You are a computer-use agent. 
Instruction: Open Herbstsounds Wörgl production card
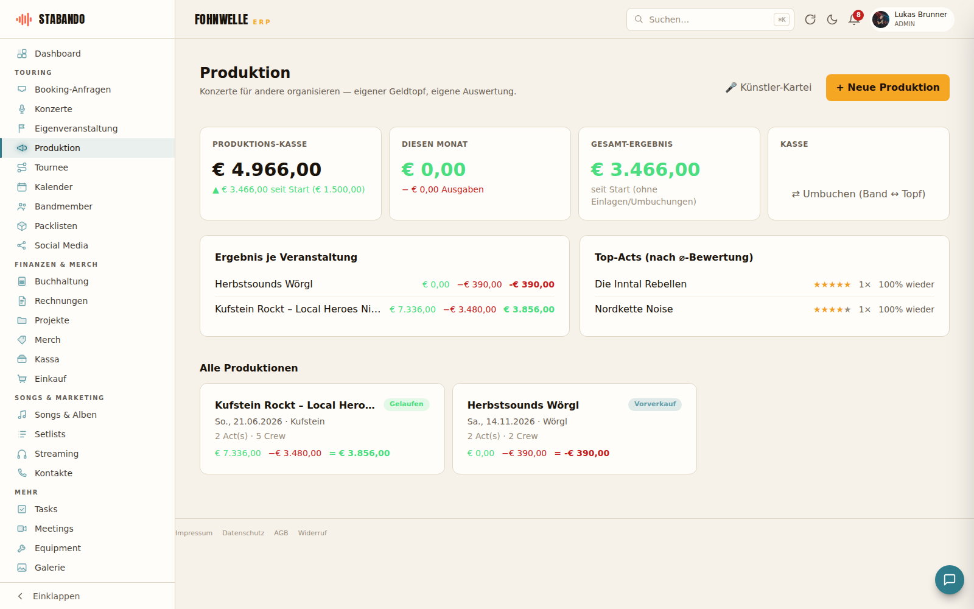pos(575,429)
